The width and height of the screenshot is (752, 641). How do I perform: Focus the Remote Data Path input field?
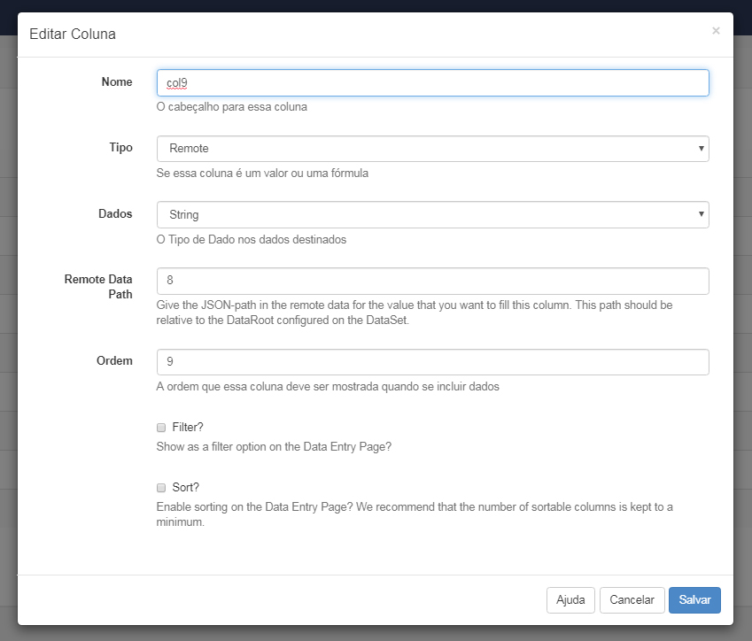tap(432, 281)
